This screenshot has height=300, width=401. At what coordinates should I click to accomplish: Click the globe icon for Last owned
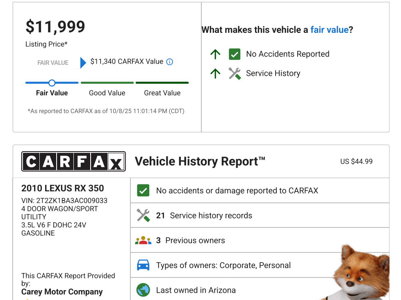[143, 290]
